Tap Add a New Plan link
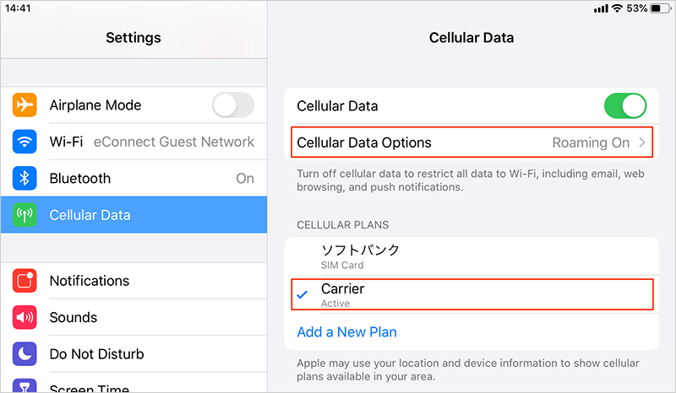Screen dimensions: 676x393 (x=346, y=332)
